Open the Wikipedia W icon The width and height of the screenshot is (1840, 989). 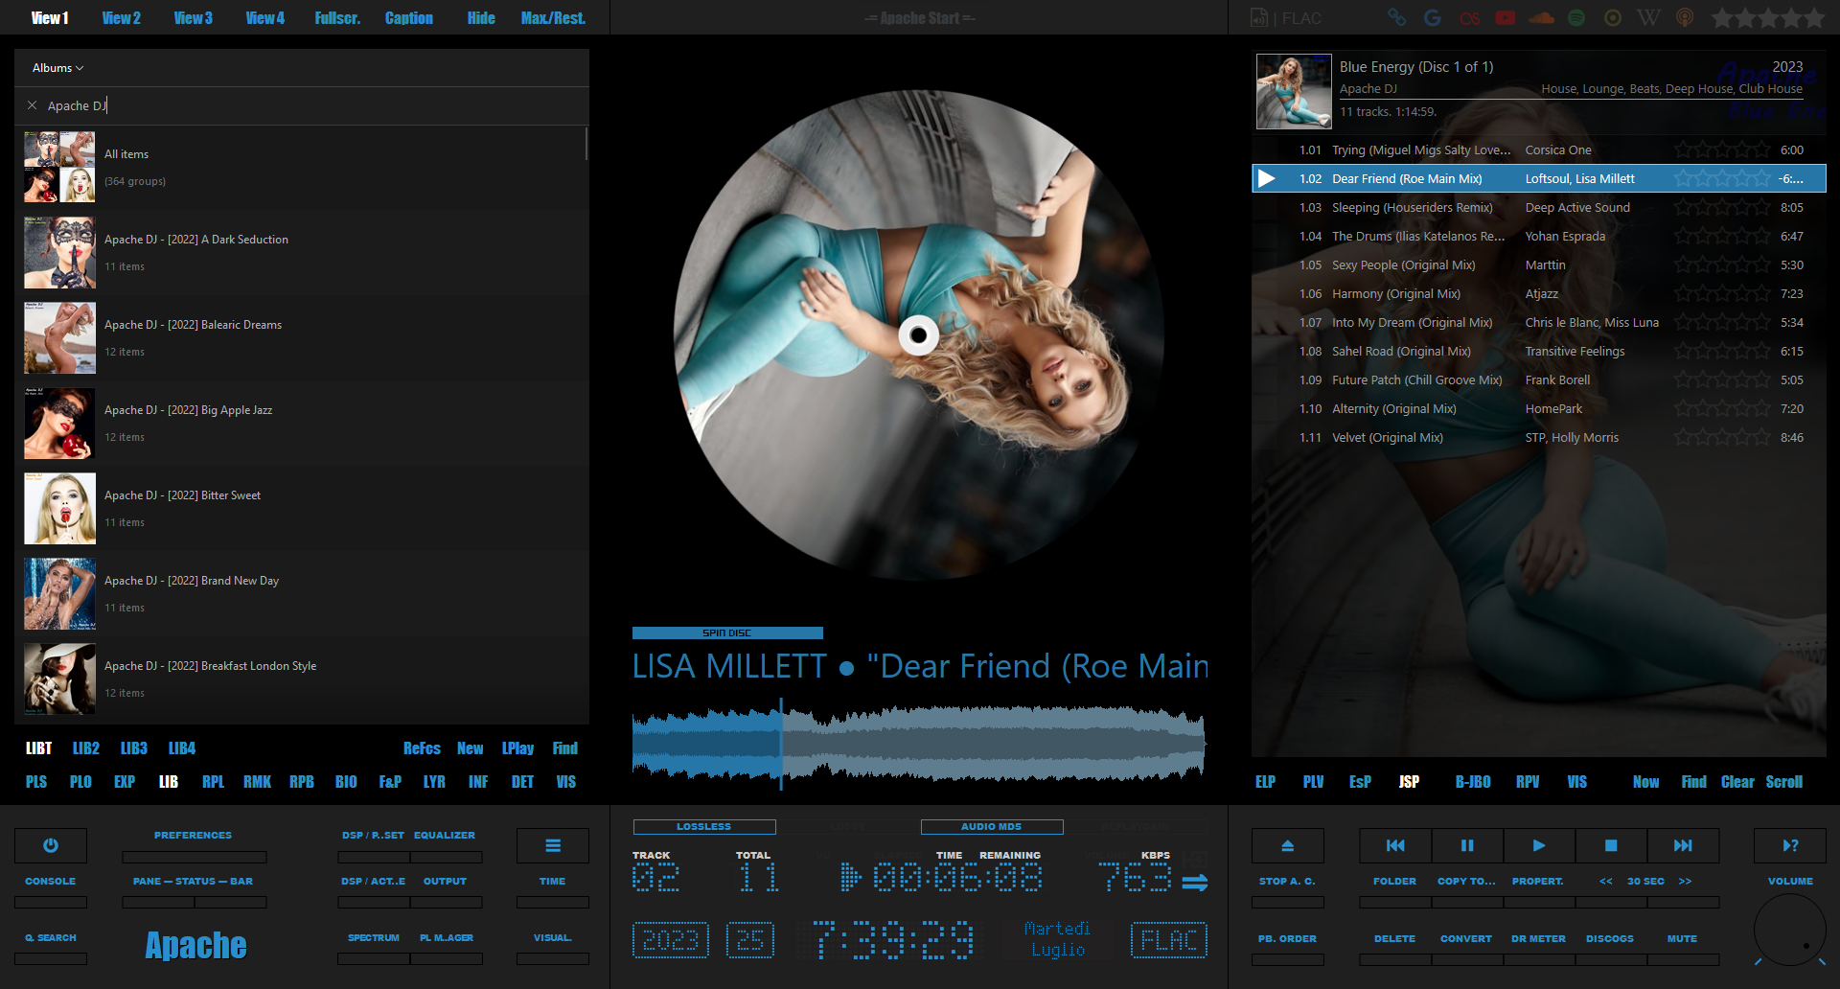[x=1648, y=17]
